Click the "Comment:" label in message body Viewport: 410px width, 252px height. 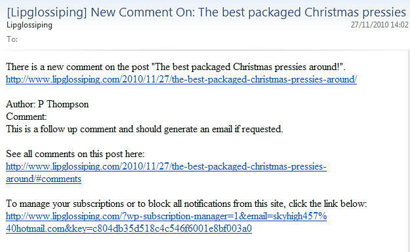click(x=26, y=117)
